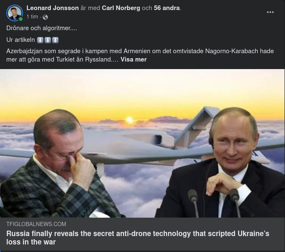
Task: Click the globe public-visibility icon
Action: pos(45,17)
